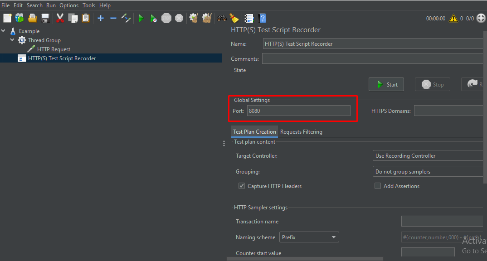Screen dimensions: 487x261
Task: Expand all nodes with plus icon
Action: coord(100,18)
